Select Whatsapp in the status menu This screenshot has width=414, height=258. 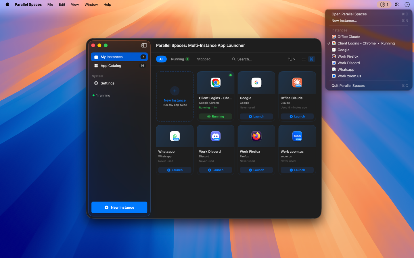point(369,70)
